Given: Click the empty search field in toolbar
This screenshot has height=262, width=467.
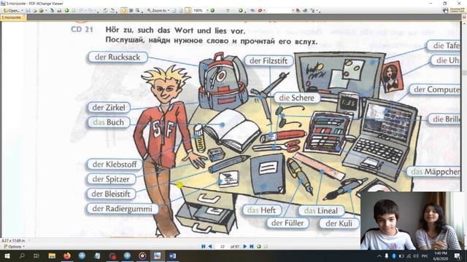Looking at the screenshot, I should click(279, 10).
